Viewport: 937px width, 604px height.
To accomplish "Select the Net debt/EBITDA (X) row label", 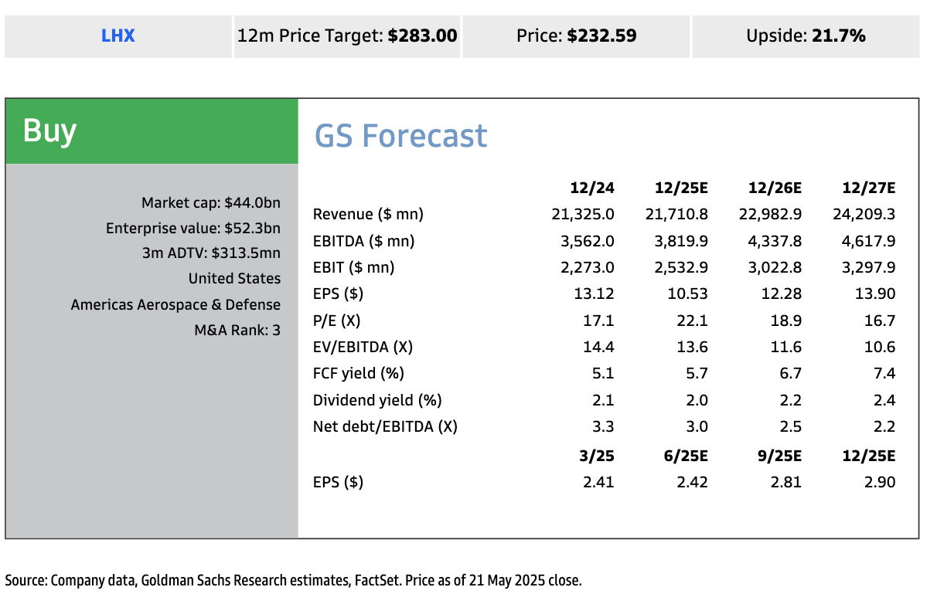I will click(x=385, y=426).
